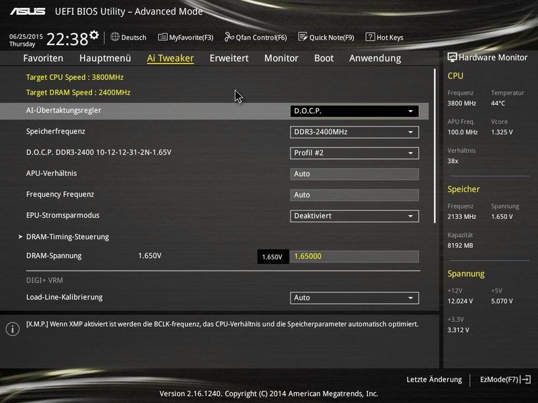Image resolution: width=538 pixels, height=403 pixels.
Task: Open EPU-Stromsparmodus Deaktiviert dropdown
Action: tap(354, 216)
